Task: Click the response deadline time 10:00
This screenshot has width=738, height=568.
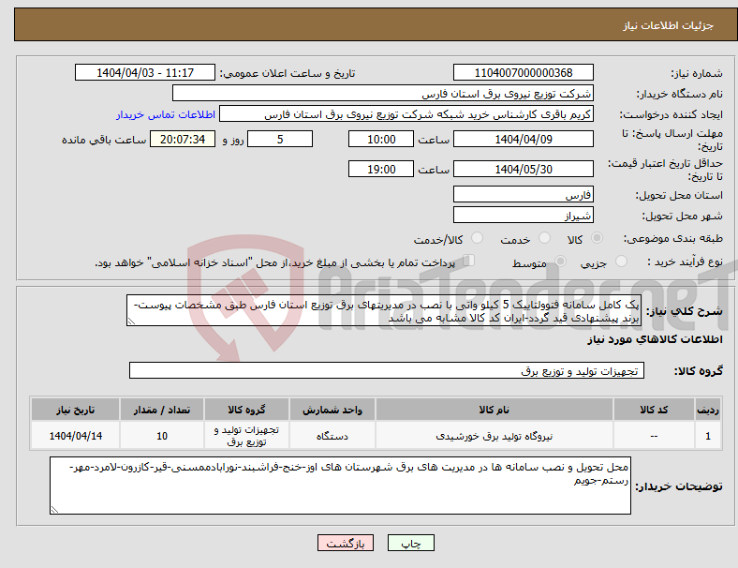Action: [x=381, y=139]
